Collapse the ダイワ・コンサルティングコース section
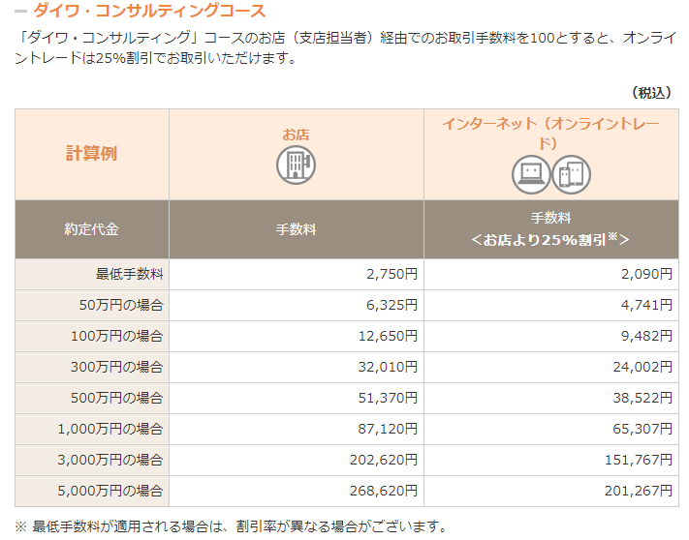Screen dimensions: 689x540 pos(20,11)
